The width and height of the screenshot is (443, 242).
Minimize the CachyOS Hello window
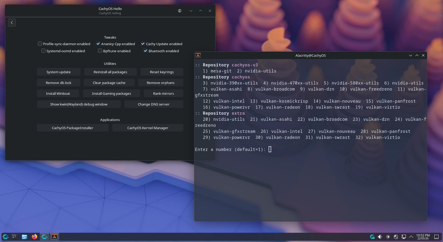point(191,11)
